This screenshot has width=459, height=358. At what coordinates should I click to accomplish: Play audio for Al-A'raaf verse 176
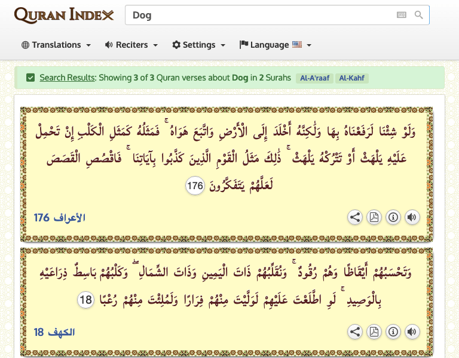412,218
